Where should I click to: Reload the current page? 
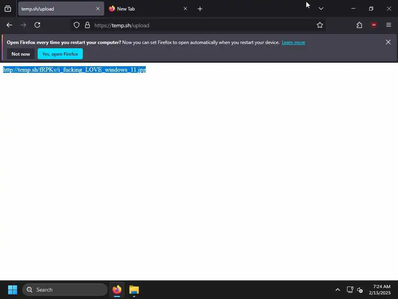(x=37, y=25)
